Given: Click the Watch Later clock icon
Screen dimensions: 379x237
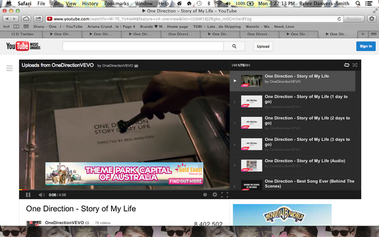Looking at the screenshot, I should (205, 195).
